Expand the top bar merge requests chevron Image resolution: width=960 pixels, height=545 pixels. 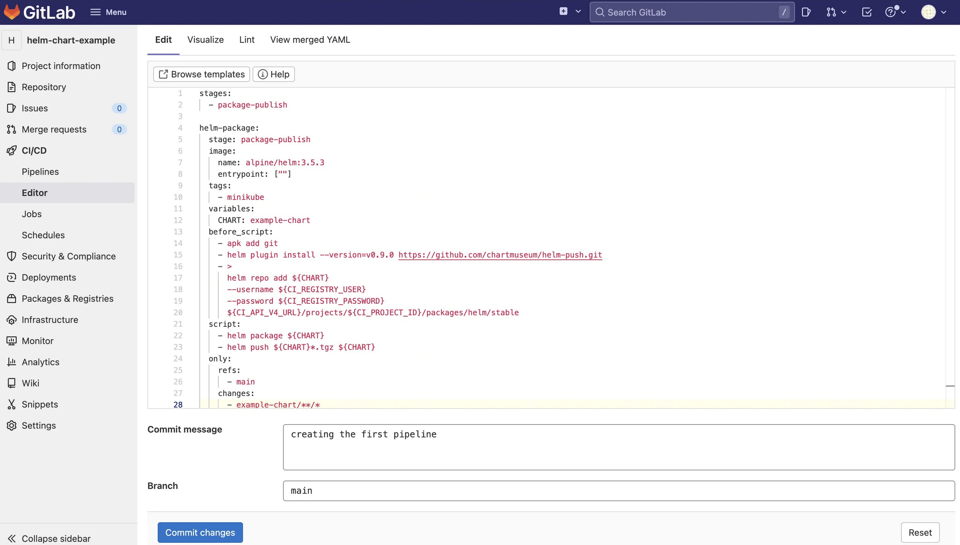(x=844, y=12)
